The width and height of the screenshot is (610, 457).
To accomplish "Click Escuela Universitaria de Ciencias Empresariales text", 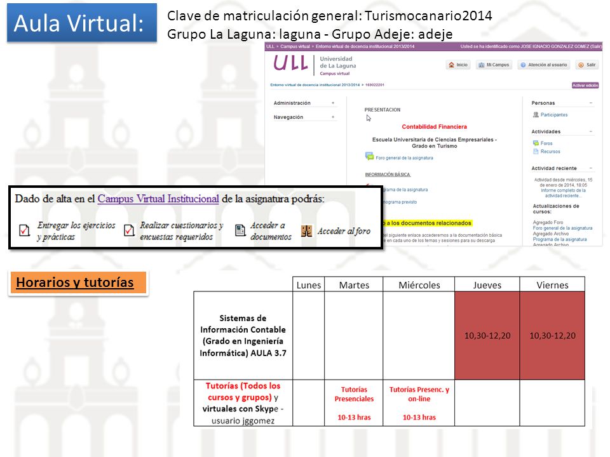I will coord(434,143).
